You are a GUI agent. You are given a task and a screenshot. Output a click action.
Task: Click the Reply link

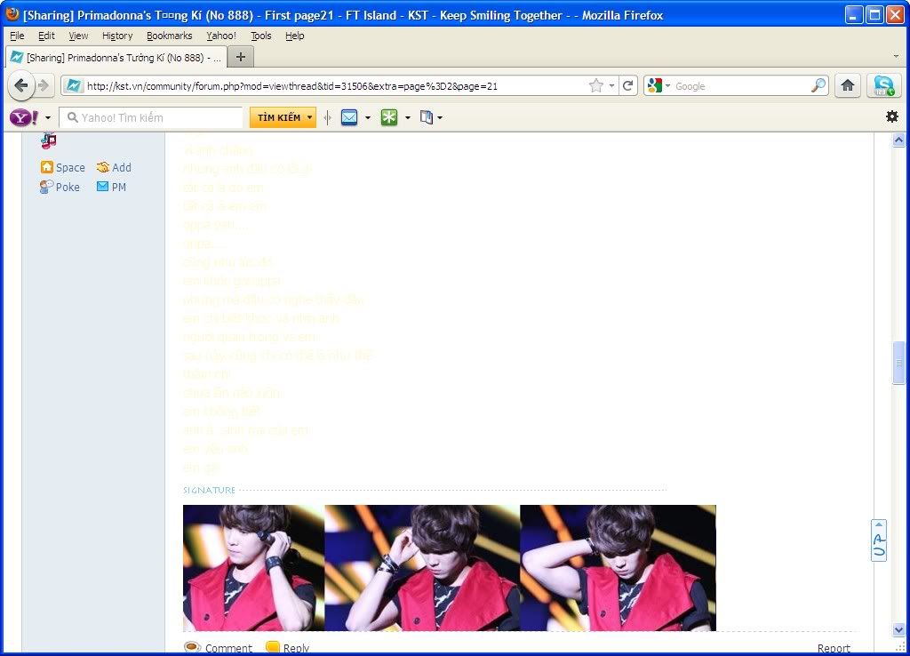[x=296, y=648]
